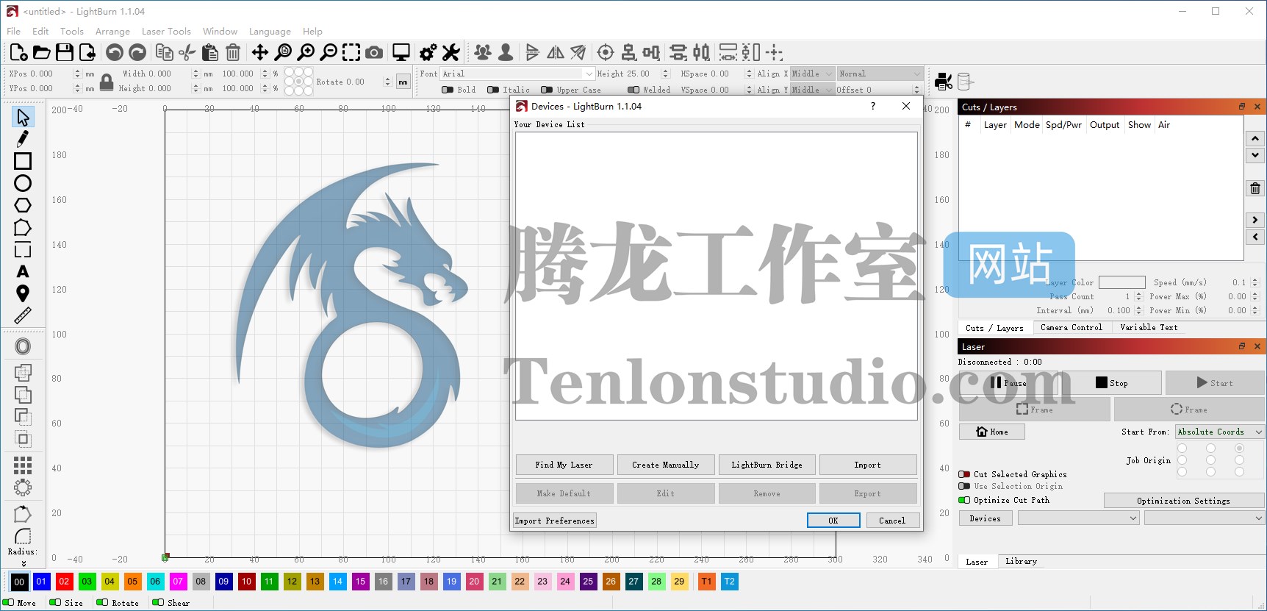Viewport: 1267px width, 611px height.
Task: Click the camera capture icon
Action: pyautogui.click(x=374, y=52)
